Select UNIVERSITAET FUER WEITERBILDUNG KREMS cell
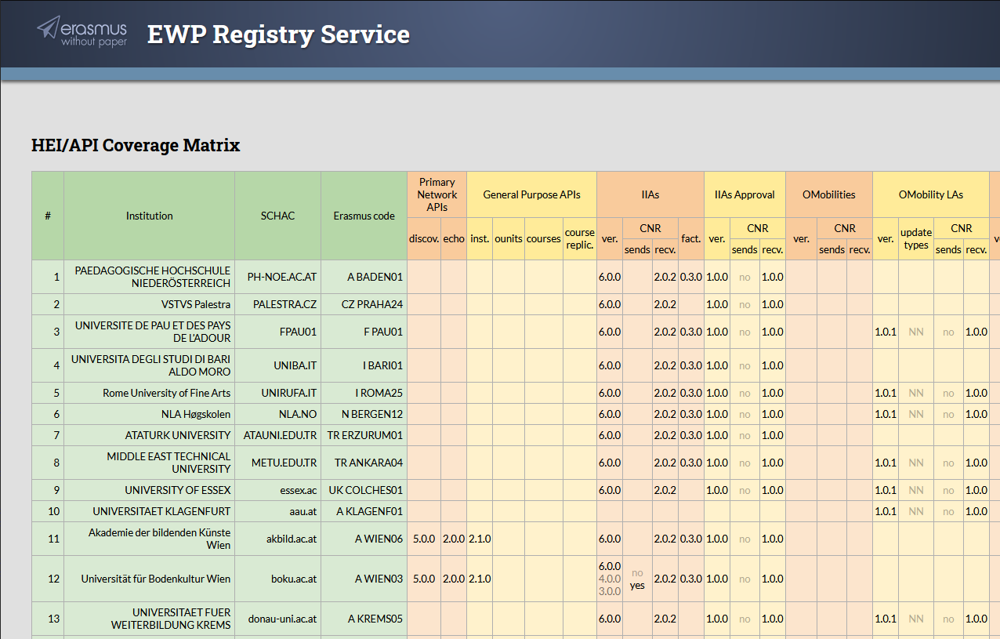The width and height of the screenshot is (1000, 639). point(149,619)
